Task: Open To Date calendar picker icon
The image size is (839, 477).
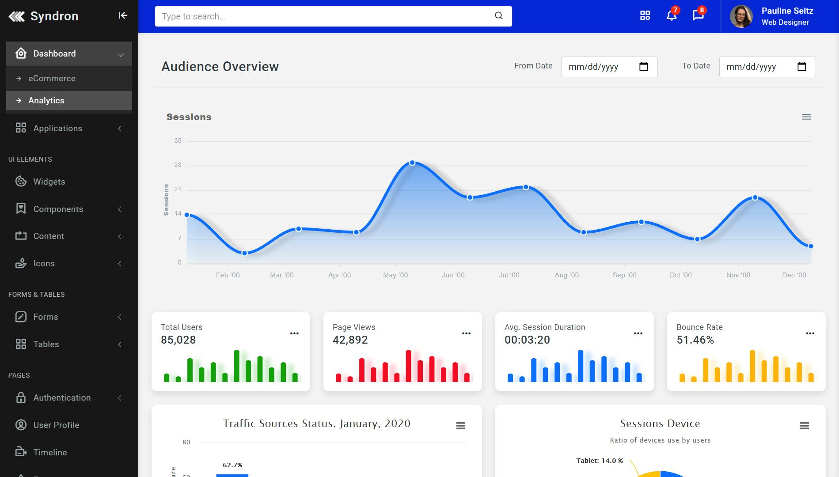Action: [802, 67]
